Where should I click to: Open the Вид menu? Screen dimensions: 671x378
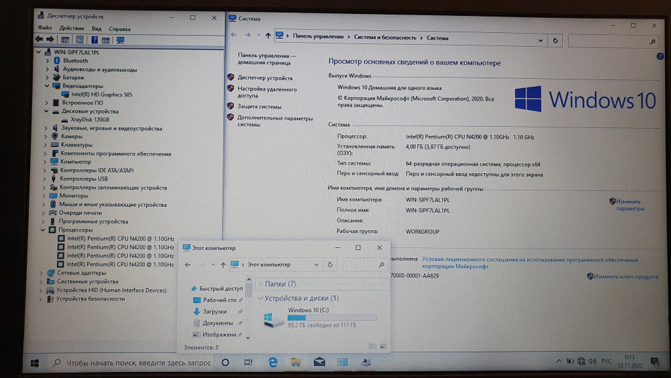(96, 29)
